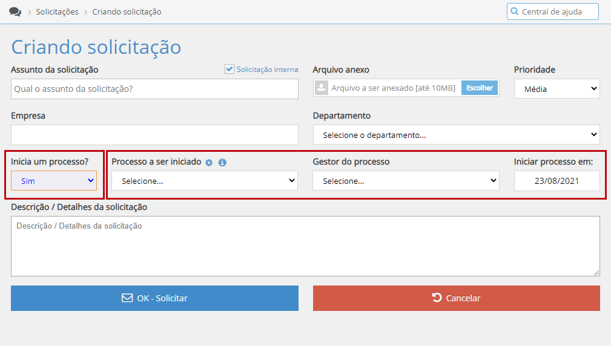Click into the Empresa input field
The width and height of the screenshot is (611, 346).
(154, 135)
